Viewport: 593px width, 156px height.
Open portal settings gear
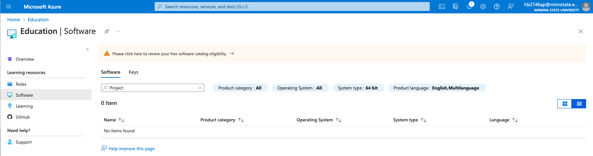pyautogui.click(x=483, y=7)
